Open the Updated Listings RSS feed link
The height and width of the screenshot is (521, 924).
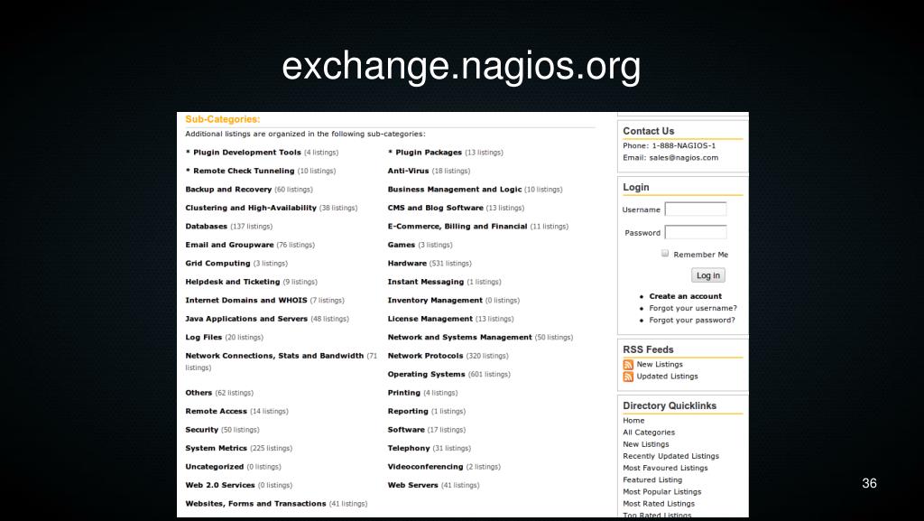667,376
